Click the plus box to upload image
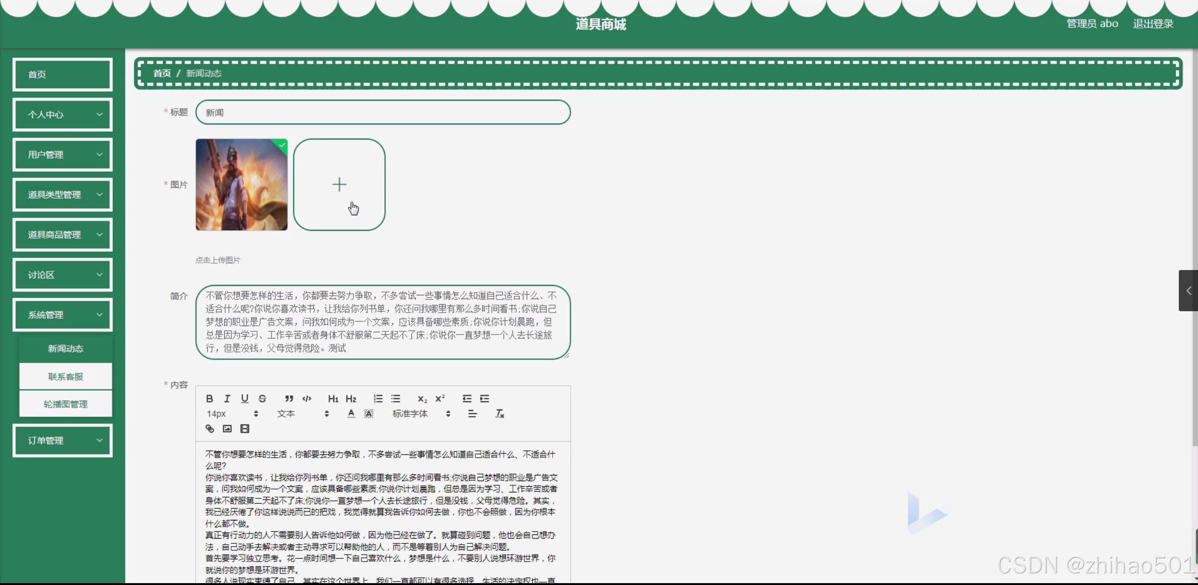The image size is (1198, 585). click(339, 184)
